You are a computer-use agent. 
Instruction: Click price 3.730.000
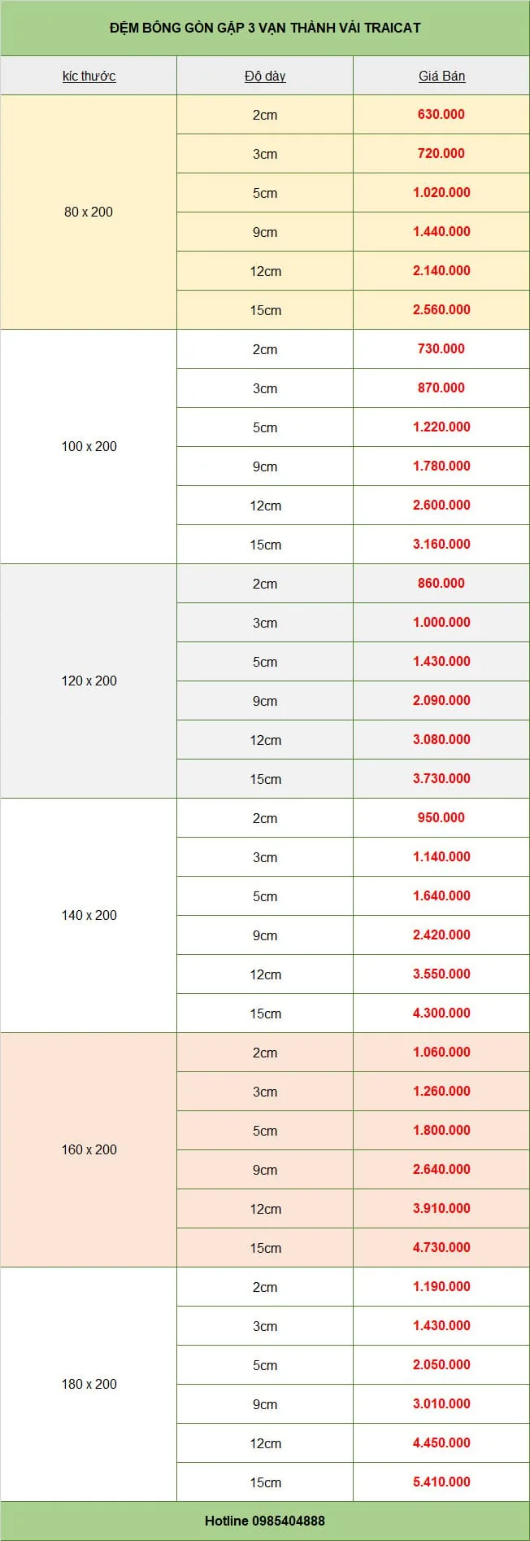(x=441, y=778)
